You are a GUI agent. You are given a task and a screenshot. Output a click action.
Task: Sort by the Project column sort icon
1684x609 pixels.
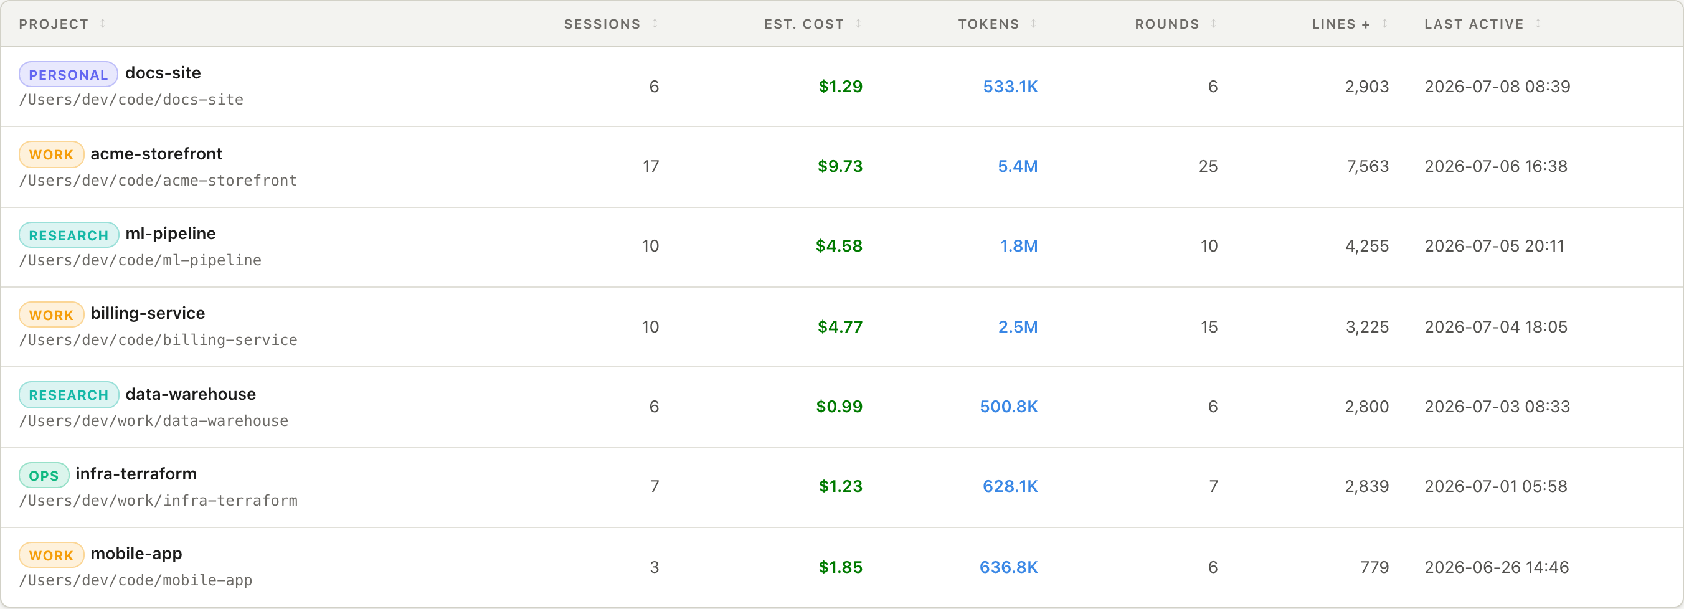pyautogui.click(x=103, y=24)
